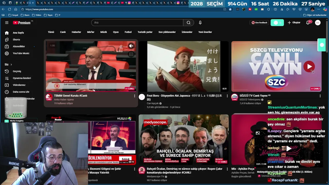Select the Canlı filter chip
Image resolution: width=329 pixels, height=185 pixels.
click(63, 32)
